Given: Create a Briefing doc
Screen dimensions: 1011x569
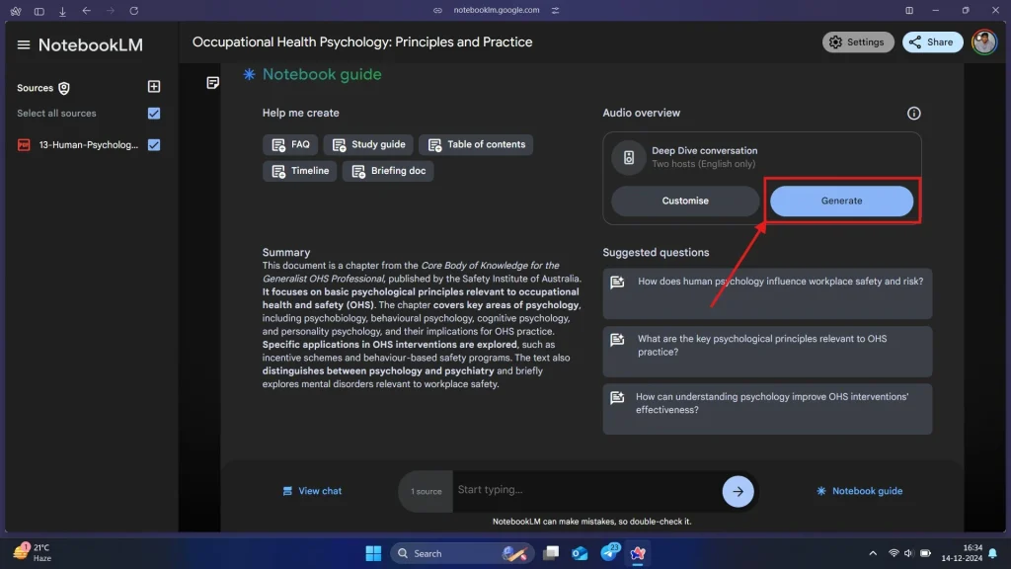Looking at the screenshot, I should 388,171.
